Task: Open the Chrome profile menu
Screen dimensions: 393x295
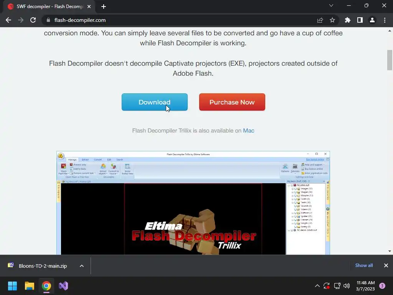Action: [x=372, y=20]
